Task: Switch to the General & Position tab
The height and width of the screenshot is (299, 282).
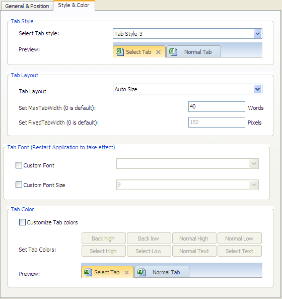Action: pyautogui.click(x=27, y=6)
